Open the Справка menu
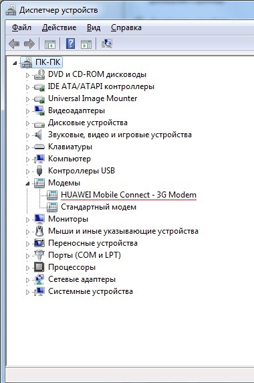This screenshot has height=383, width=254. (x=126, y=27)
